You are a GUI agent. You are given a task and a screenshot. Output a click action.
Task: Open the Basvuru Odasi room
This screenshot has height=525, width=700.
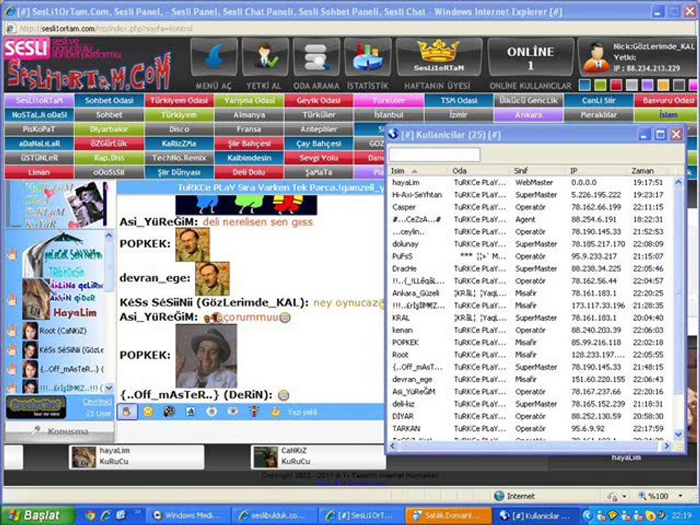tap(667, 101)
